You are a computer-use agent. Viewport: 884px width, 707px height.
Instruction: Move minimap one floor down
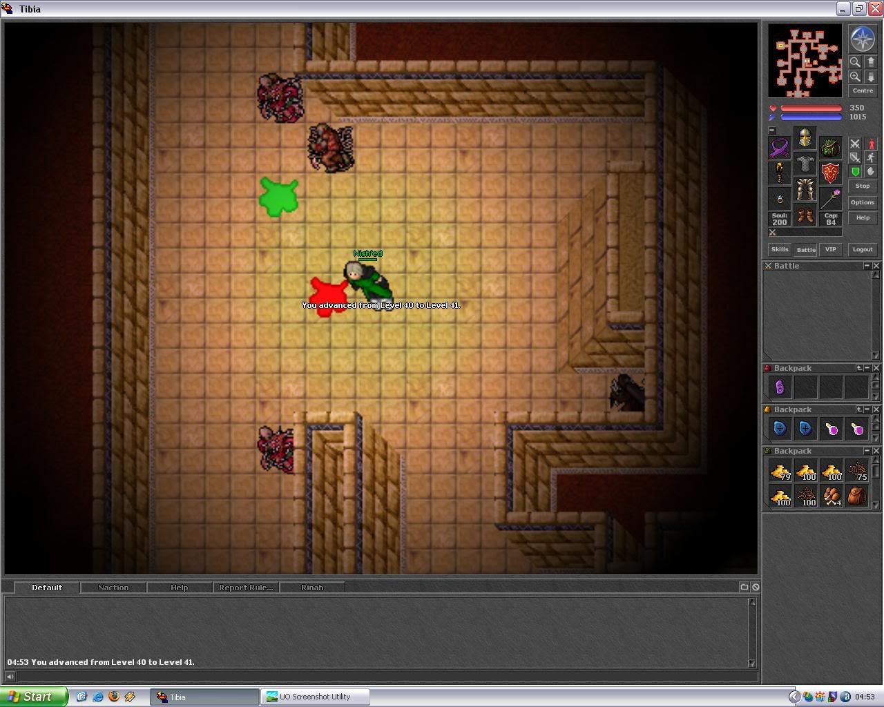coord(870,77)
